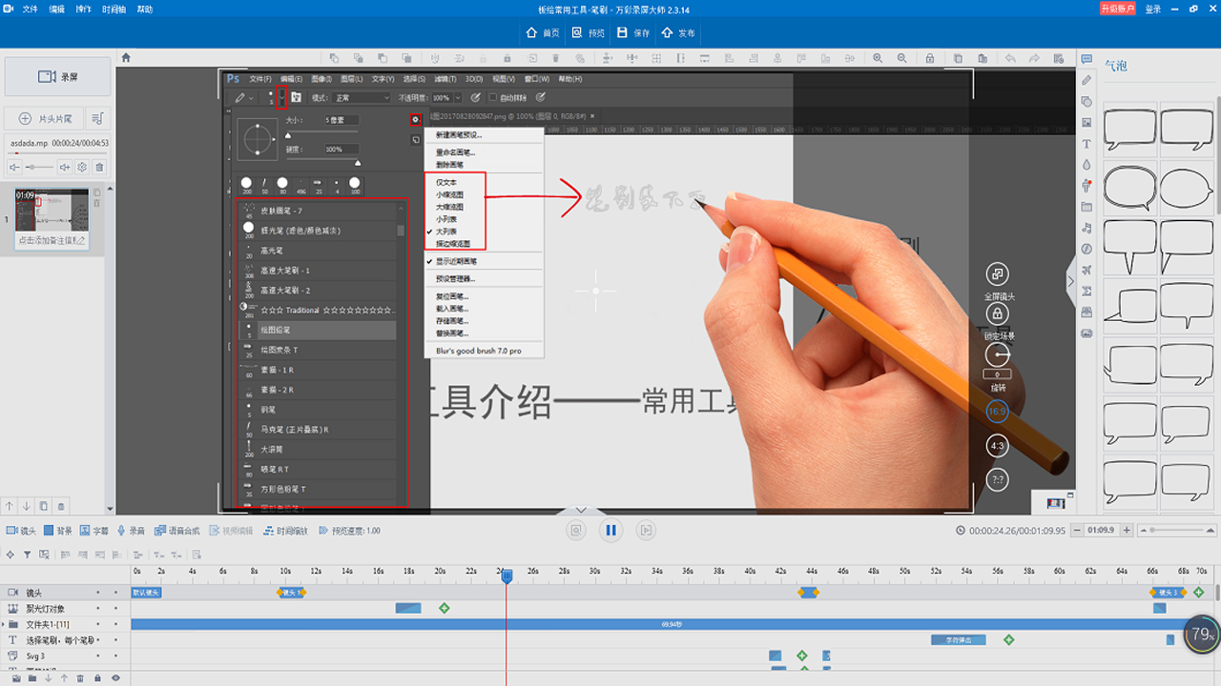Open the background music playlist icon
This screenshot has height=686, width=1221.
[x=97, y=118]
